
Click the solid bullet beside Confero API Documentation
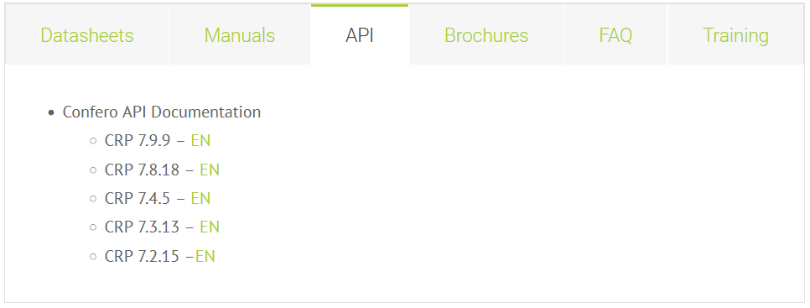click(x=50, y=112)
